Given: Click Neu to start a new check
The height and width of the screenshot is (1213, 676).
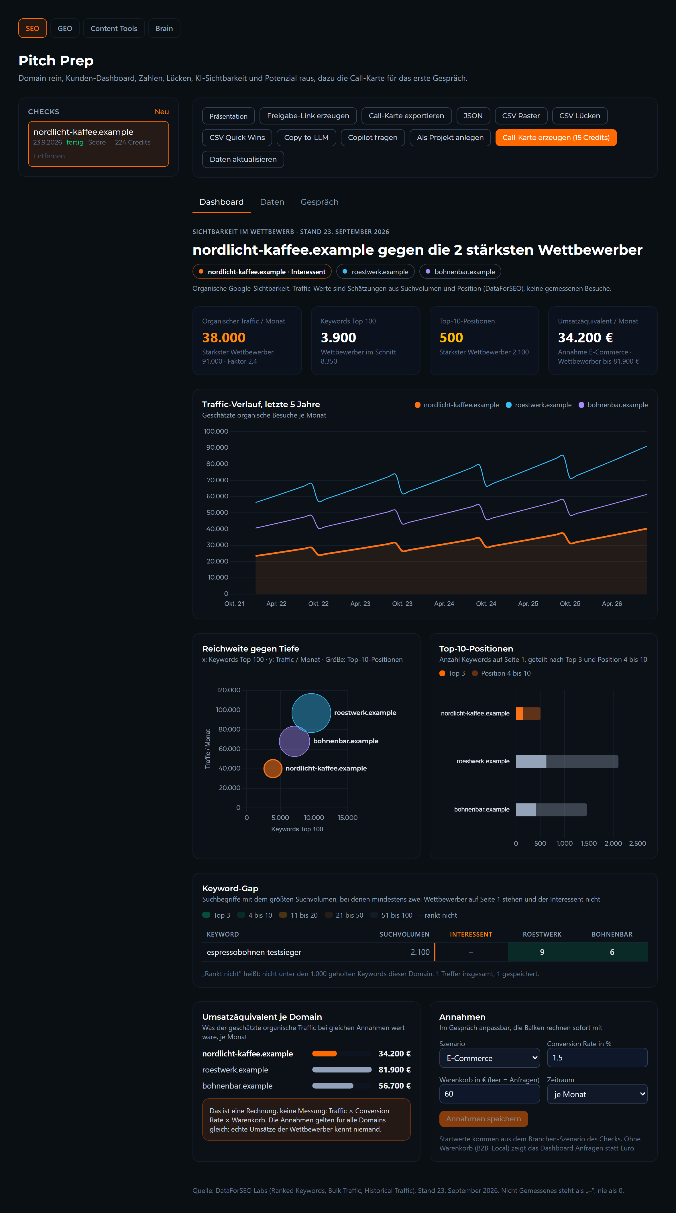Looking at the screenshot, I should [162, 112].
